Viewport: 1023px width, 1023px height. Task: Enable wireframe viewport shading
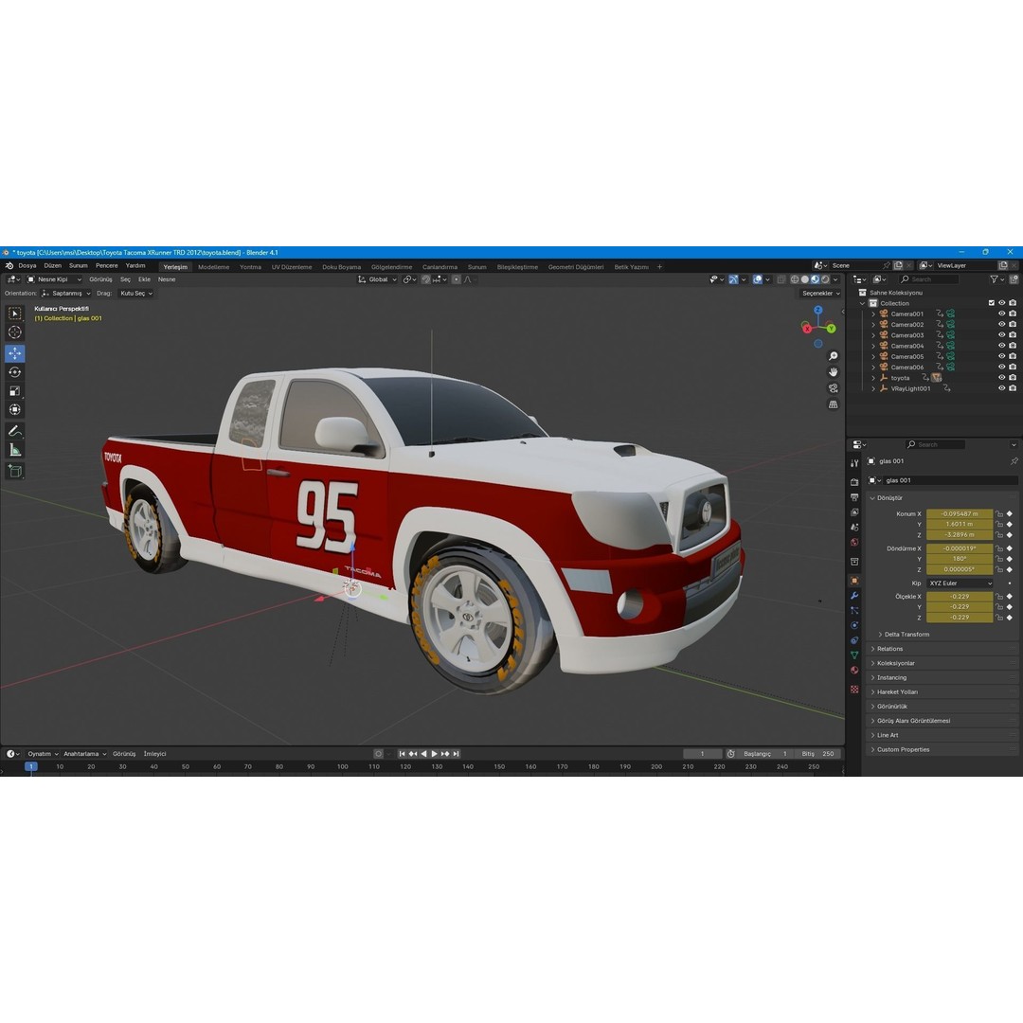click(795, 279)
